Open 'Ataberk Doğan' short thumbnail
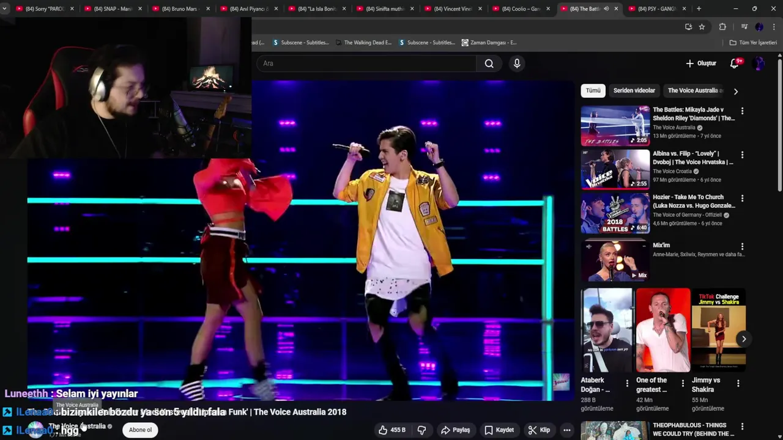Viewport: 783px width, 440px height. [607, 330]
